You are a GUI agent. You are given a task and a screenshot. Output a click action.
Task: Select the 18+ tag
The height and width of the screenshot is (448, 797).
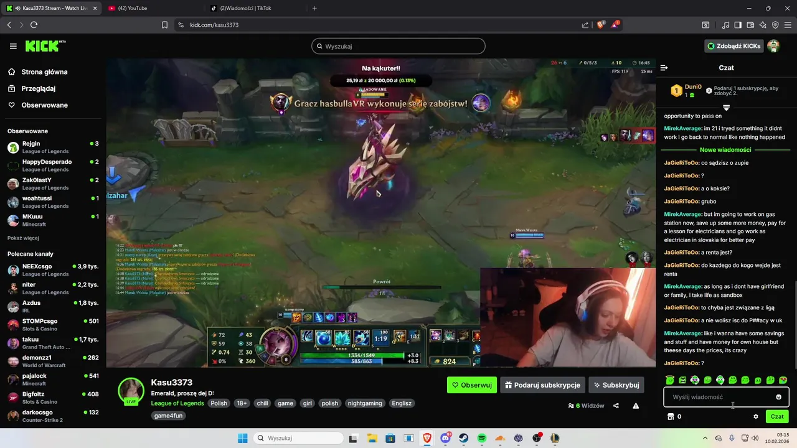[242, 403]
